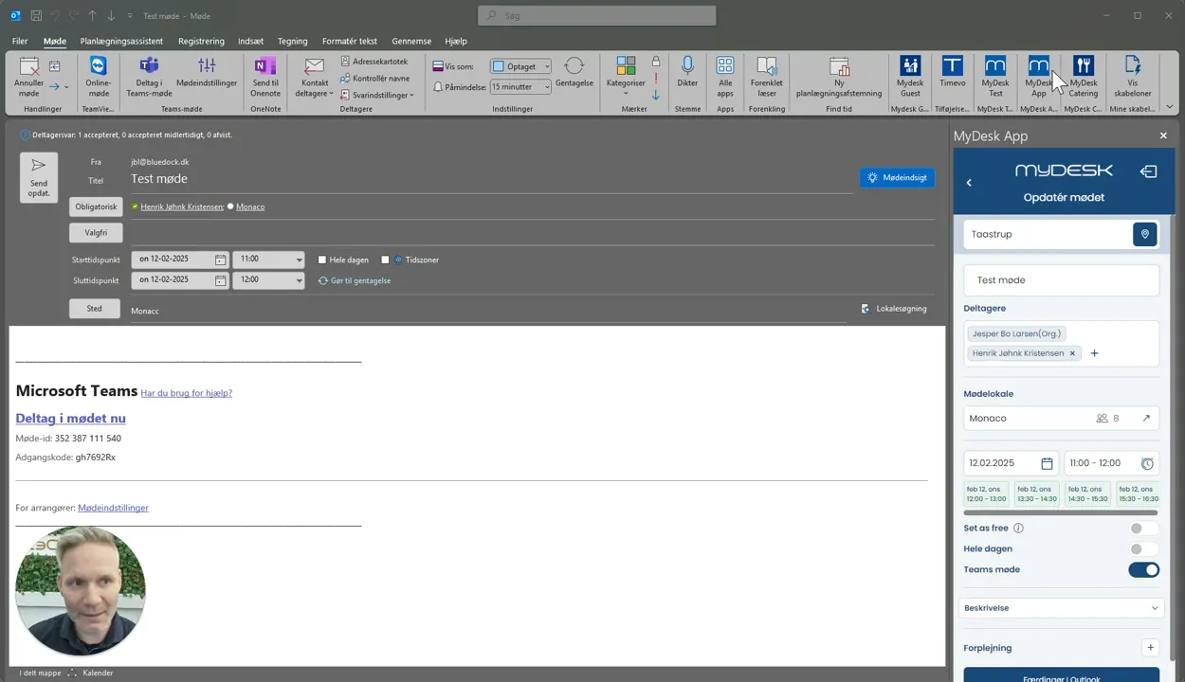Image resolution: width=1185 pixels, height=682 pixels.
Task: Toggle the Set as free switch
Action: tap(1143, 529)
